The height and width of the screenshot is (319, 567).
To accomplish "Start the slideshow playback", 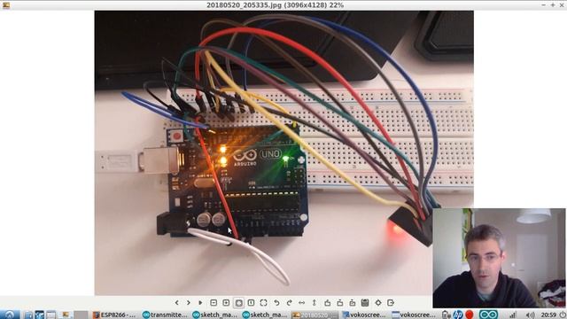I will [200, 303].
